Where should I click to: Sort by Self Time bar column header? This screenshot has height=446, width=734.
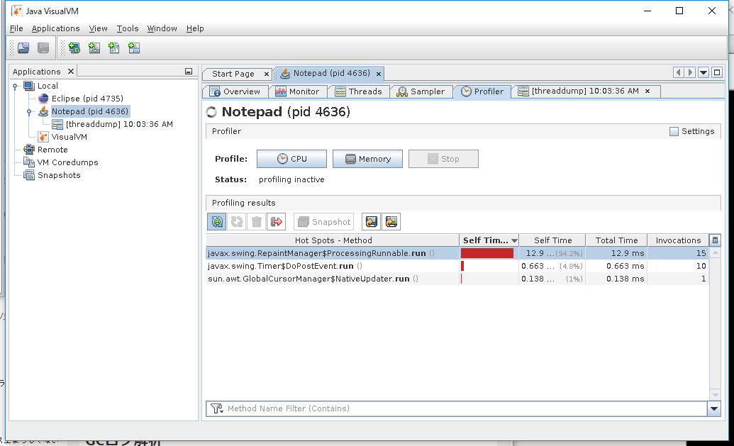(489, 240)
